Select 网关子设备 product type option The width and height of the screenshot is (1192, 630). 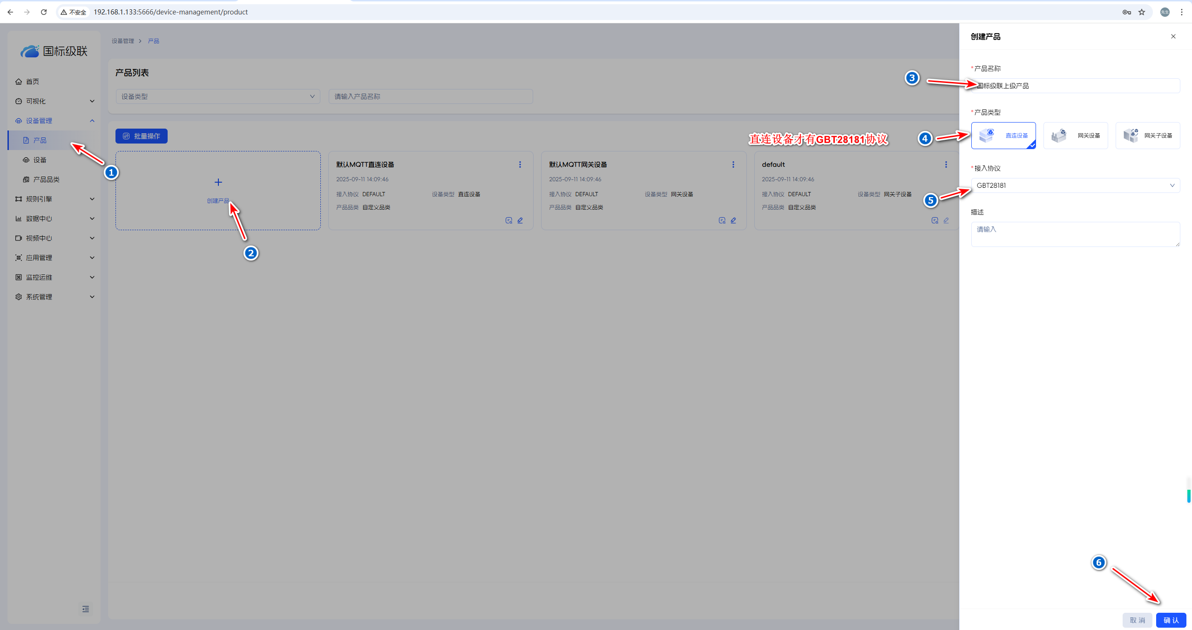click(x=1147, y=136)
